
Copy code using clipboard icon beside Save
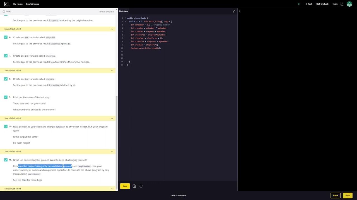coord(134,186)
